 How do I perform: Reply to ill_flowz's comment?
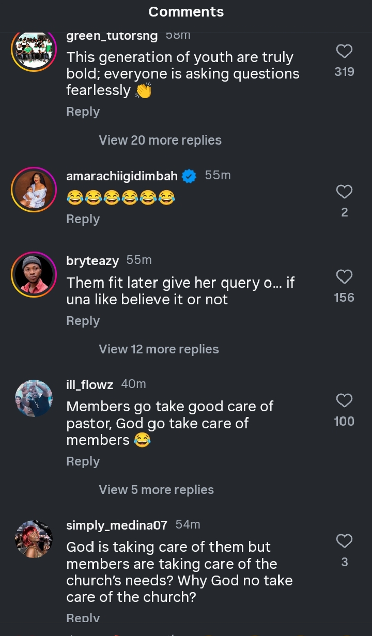pyautogui.click(x=83, y=461)
